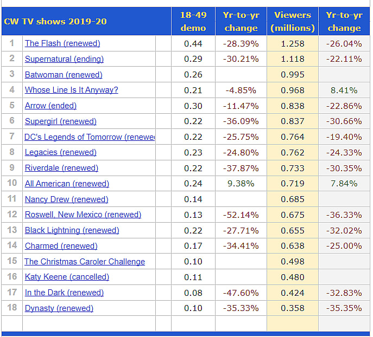The image size is (373, 337).
Task: Open the Batwoman (renewed) show page
Action: [x=64, y=75]
